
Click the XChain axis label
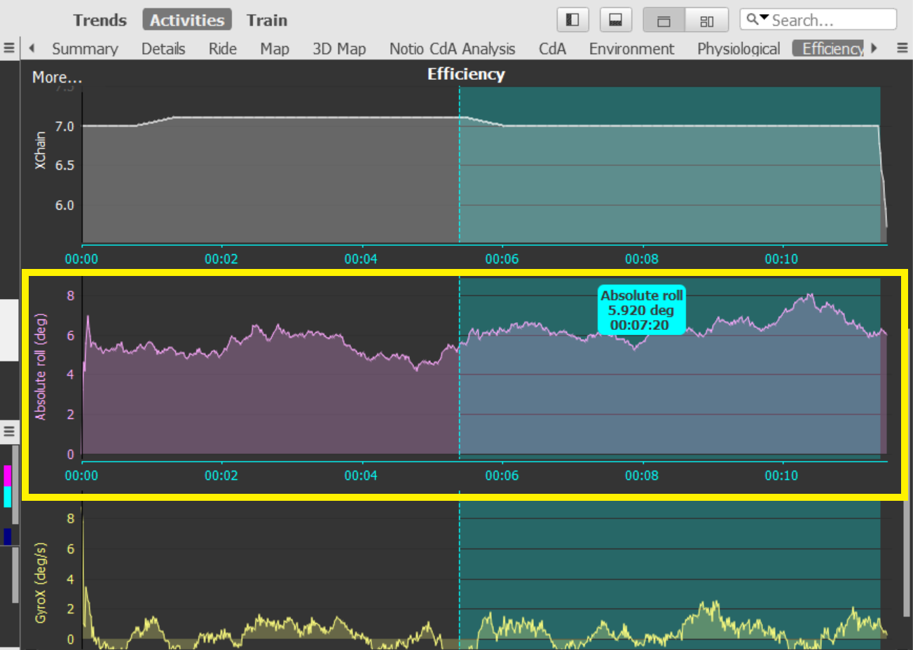(41, 151)
